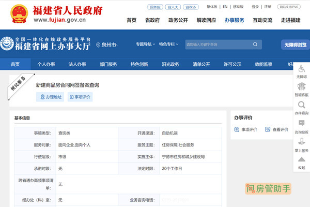Select the 个人办事 tab
310x207 pixels.
(46, 64)
